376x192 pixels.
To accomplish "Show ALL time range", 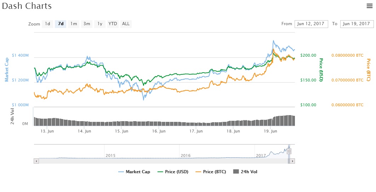I will coord(126,24).
